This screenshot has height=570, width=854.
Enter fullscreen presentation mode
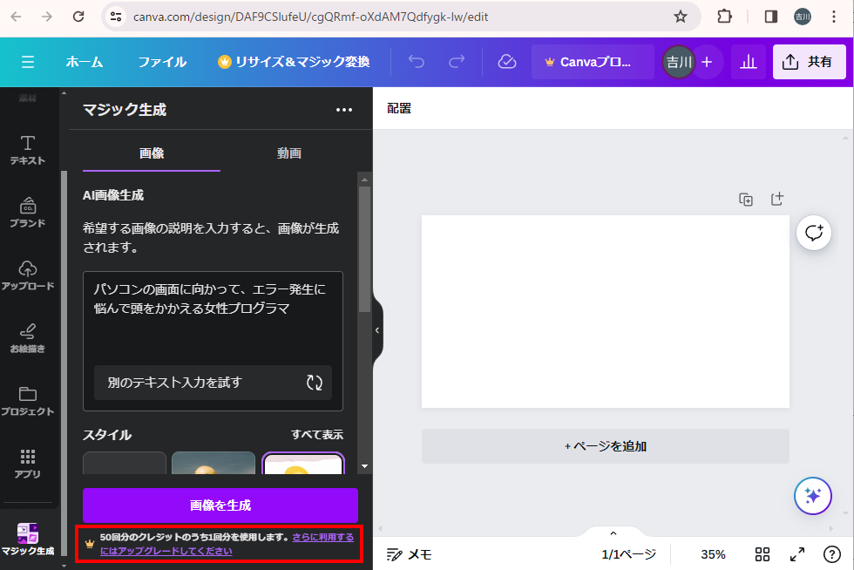pos(796,554)
